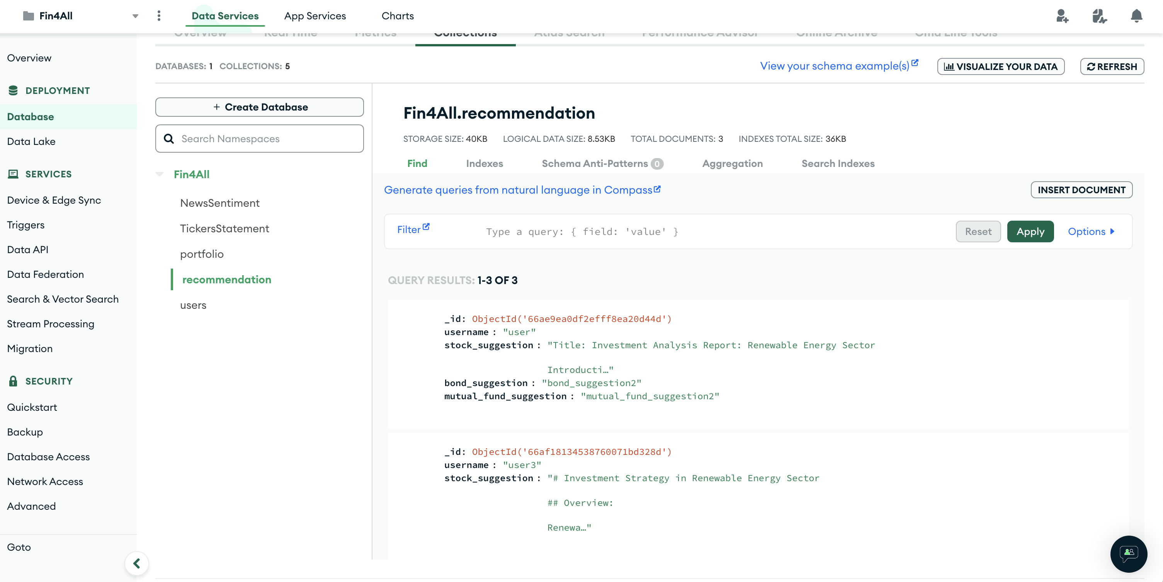Expand the query Options panel
The width and height of the screenshot is (1163, 582).
[x=1091, y=231]
